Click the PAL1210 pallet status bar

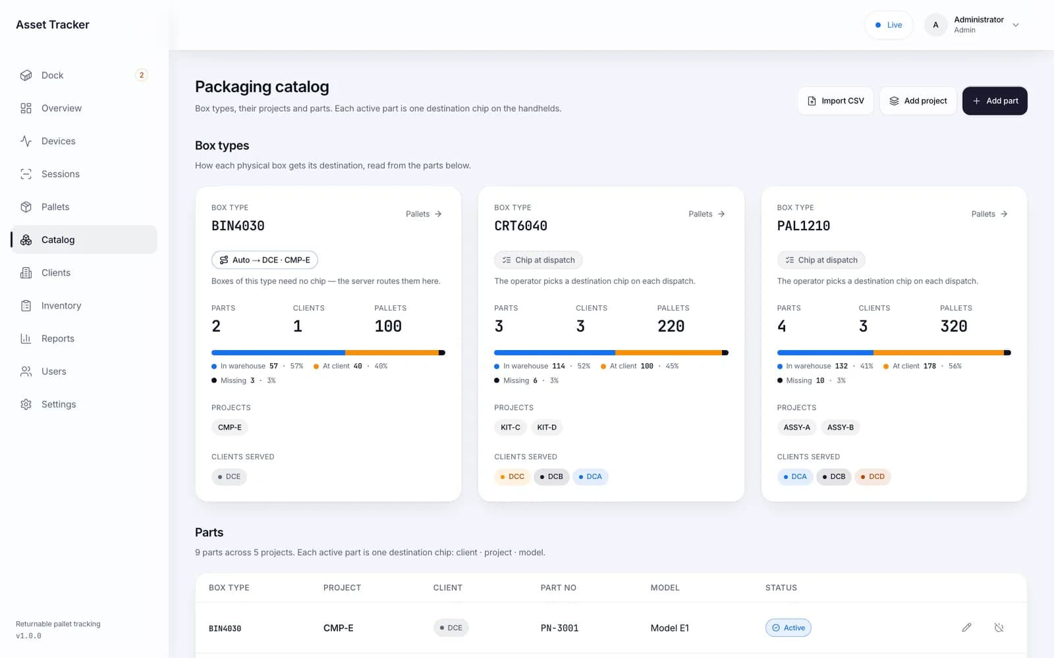click(x=894, y=353)
